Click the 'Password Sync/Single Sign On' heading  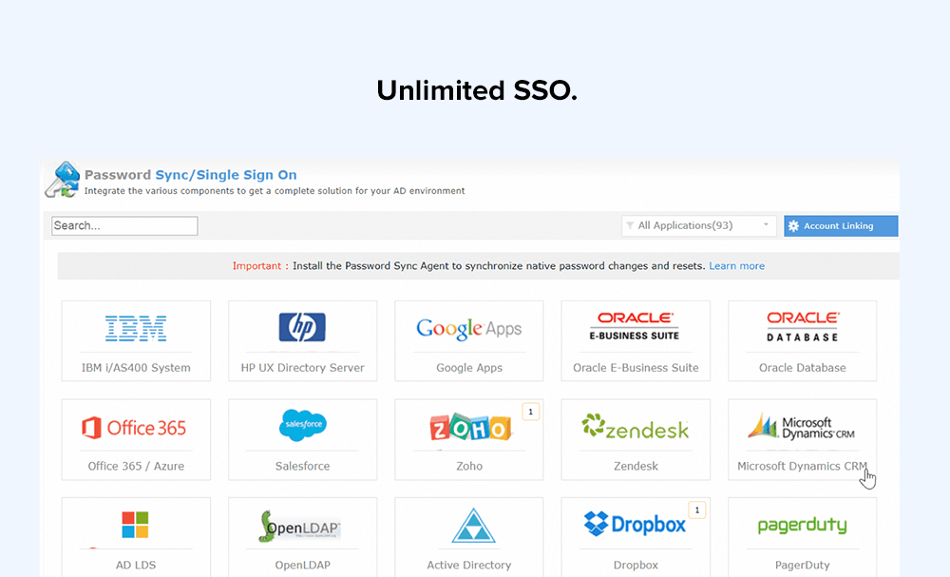pos(190,175)
